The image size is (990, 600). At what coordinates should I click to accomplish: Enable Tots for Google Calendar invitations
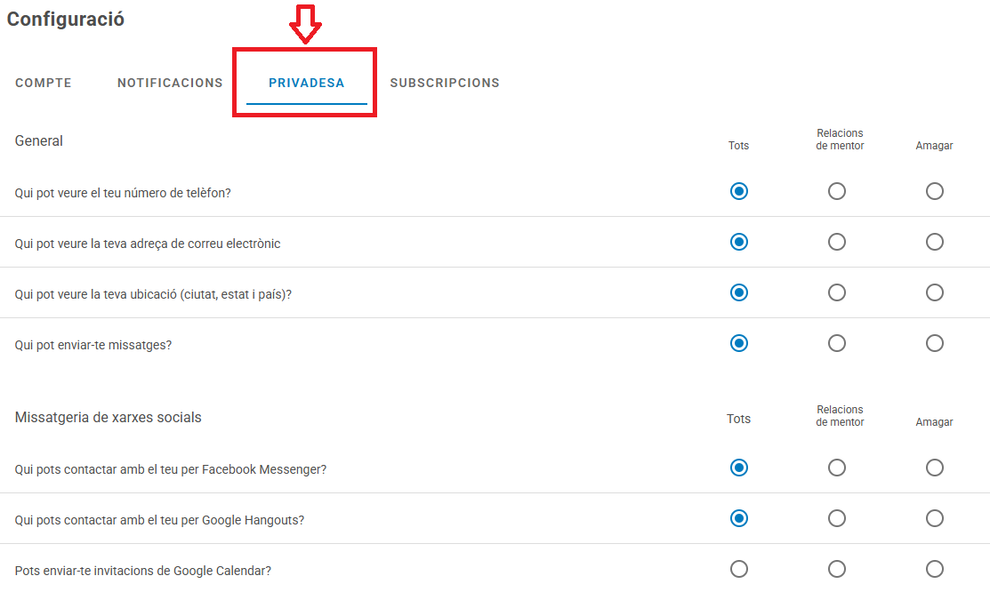pyautogui.click(x=738, y=569)
